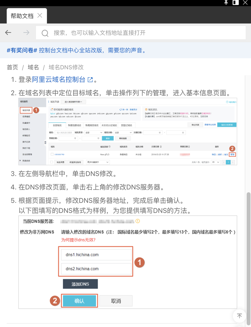Pin the help panel with the pushpin icon
251x327 pixels.
click(x=226, y=2)
